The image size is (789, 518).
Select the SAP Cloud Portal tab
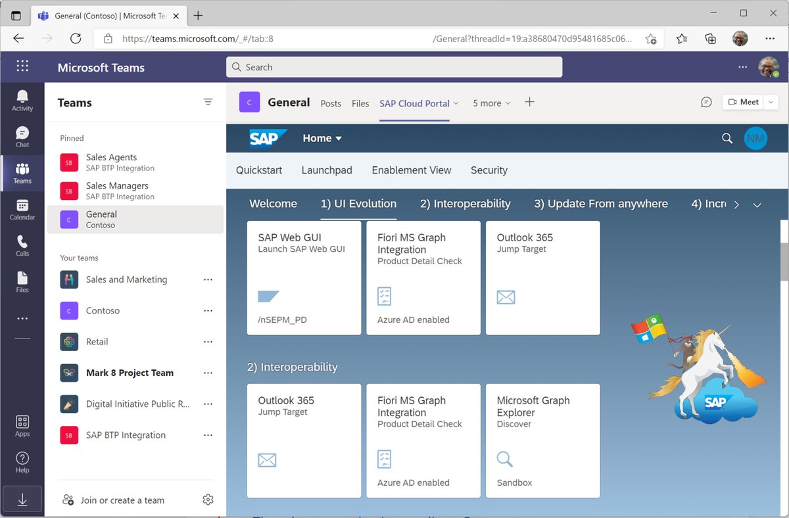tap(414, 103)
